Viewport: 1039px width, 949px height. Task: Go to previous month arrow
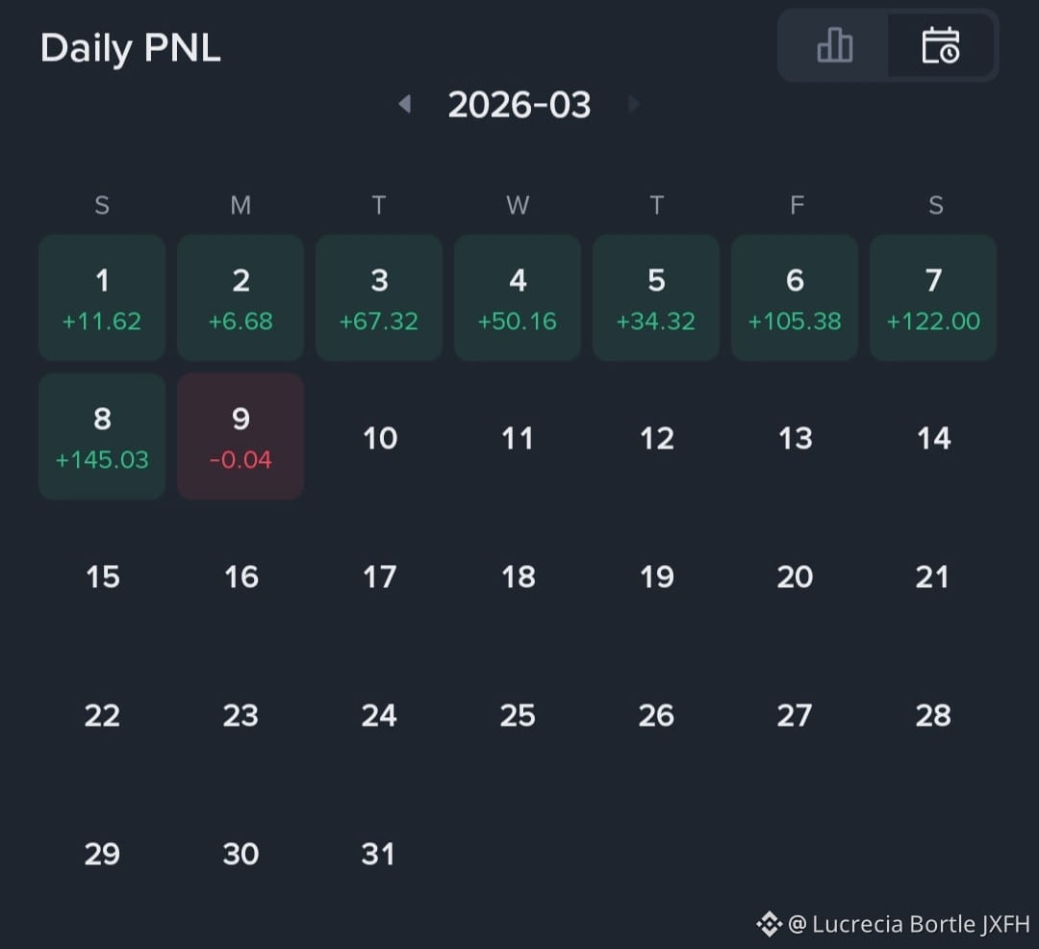point(404,104)
